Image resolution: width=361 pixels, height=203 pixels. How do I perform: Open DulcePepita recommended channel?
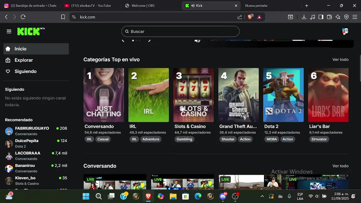(x=36, y=144)
